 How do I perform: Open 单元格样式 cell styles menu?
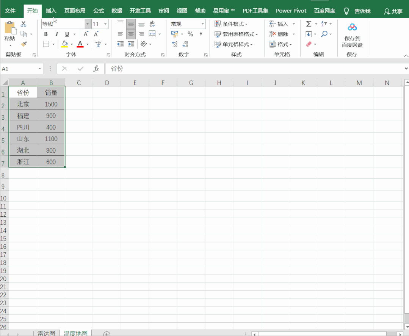click(x=233, y=44)
